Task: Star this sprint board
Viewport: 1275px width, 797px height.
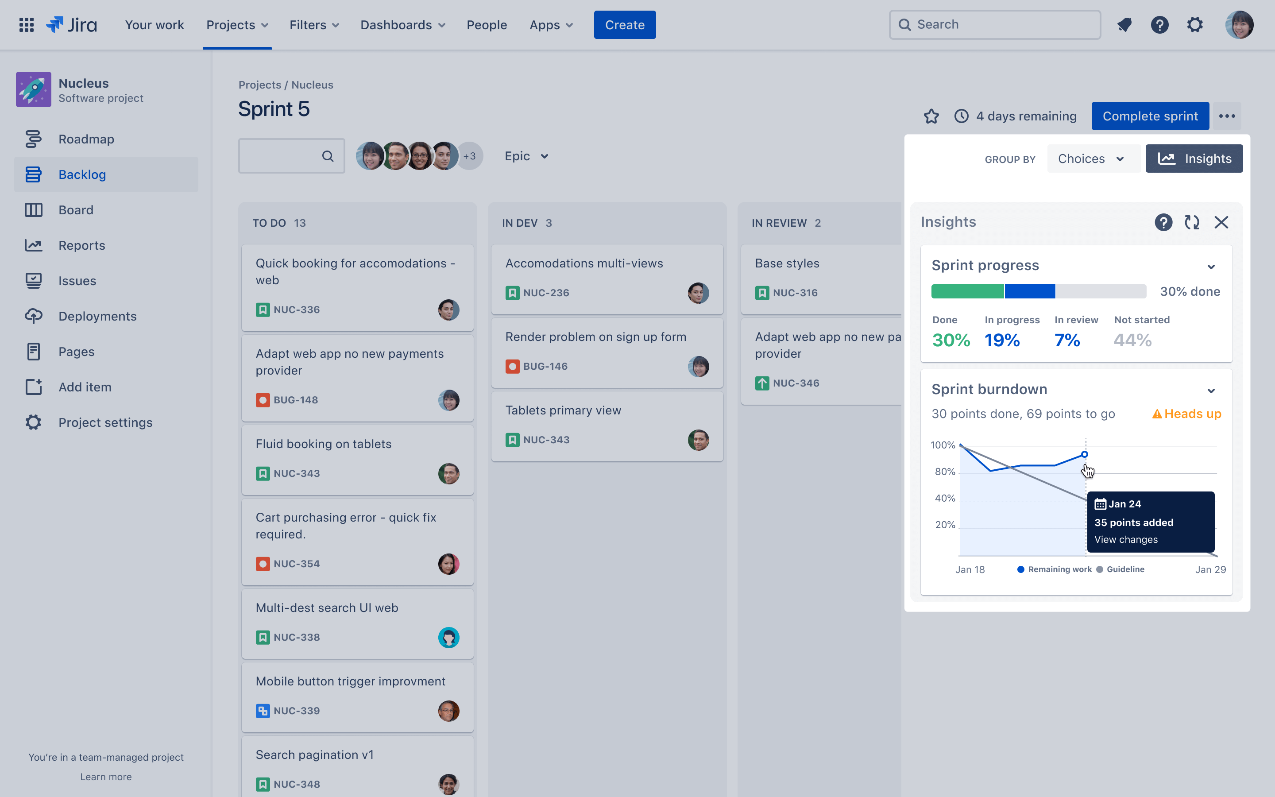Action: [x=931, y=116]
